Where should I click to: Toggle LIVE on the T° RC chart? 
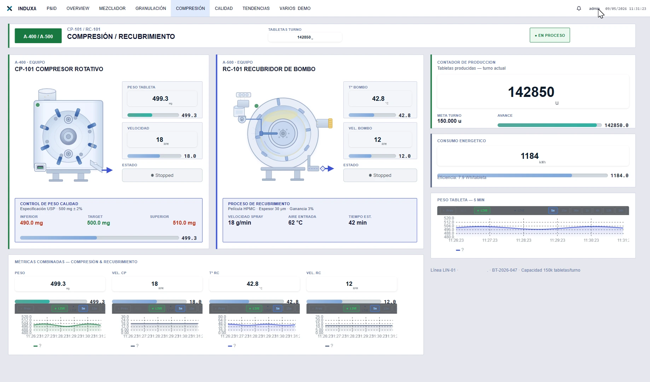(254, 308)
